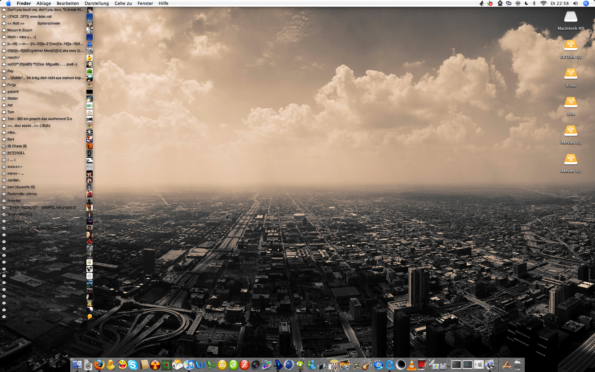Launch Skype from the dock
The height and width of the screenshot is (372, 595).
pos(133,365)
